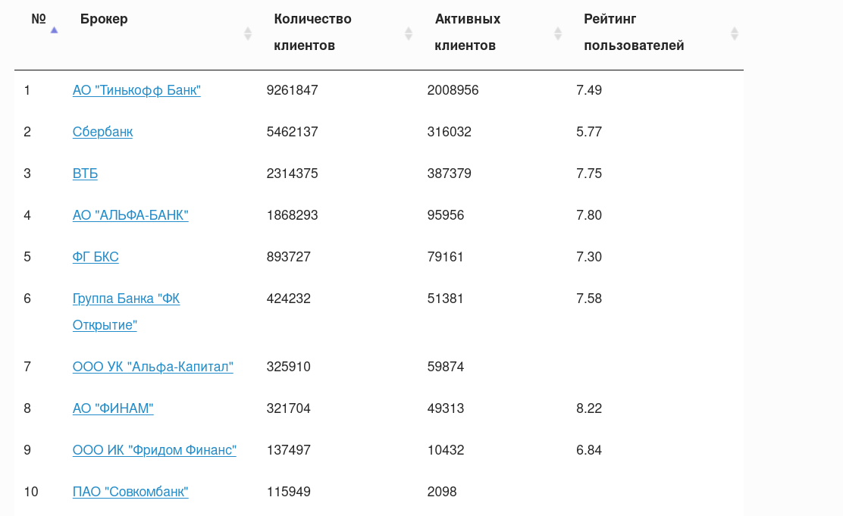Viewport: 843px width, 516px height.
Task: Sort by Количество клиентов arrows icon
Action: click(x=409, y=33)
